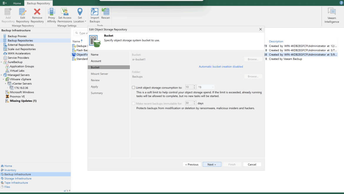Click Next to continue the wizard

212,164
